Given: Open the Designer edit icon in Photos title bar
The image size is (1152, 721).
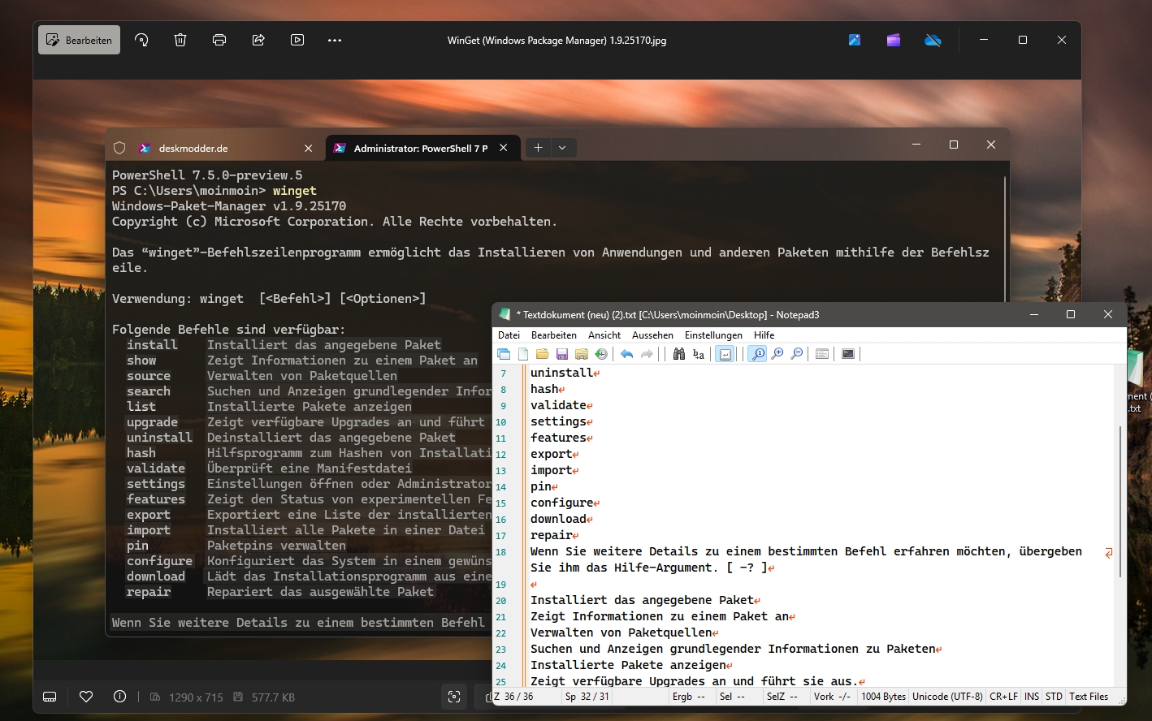Looking at the screenshot, I should [x=855, y=40].
